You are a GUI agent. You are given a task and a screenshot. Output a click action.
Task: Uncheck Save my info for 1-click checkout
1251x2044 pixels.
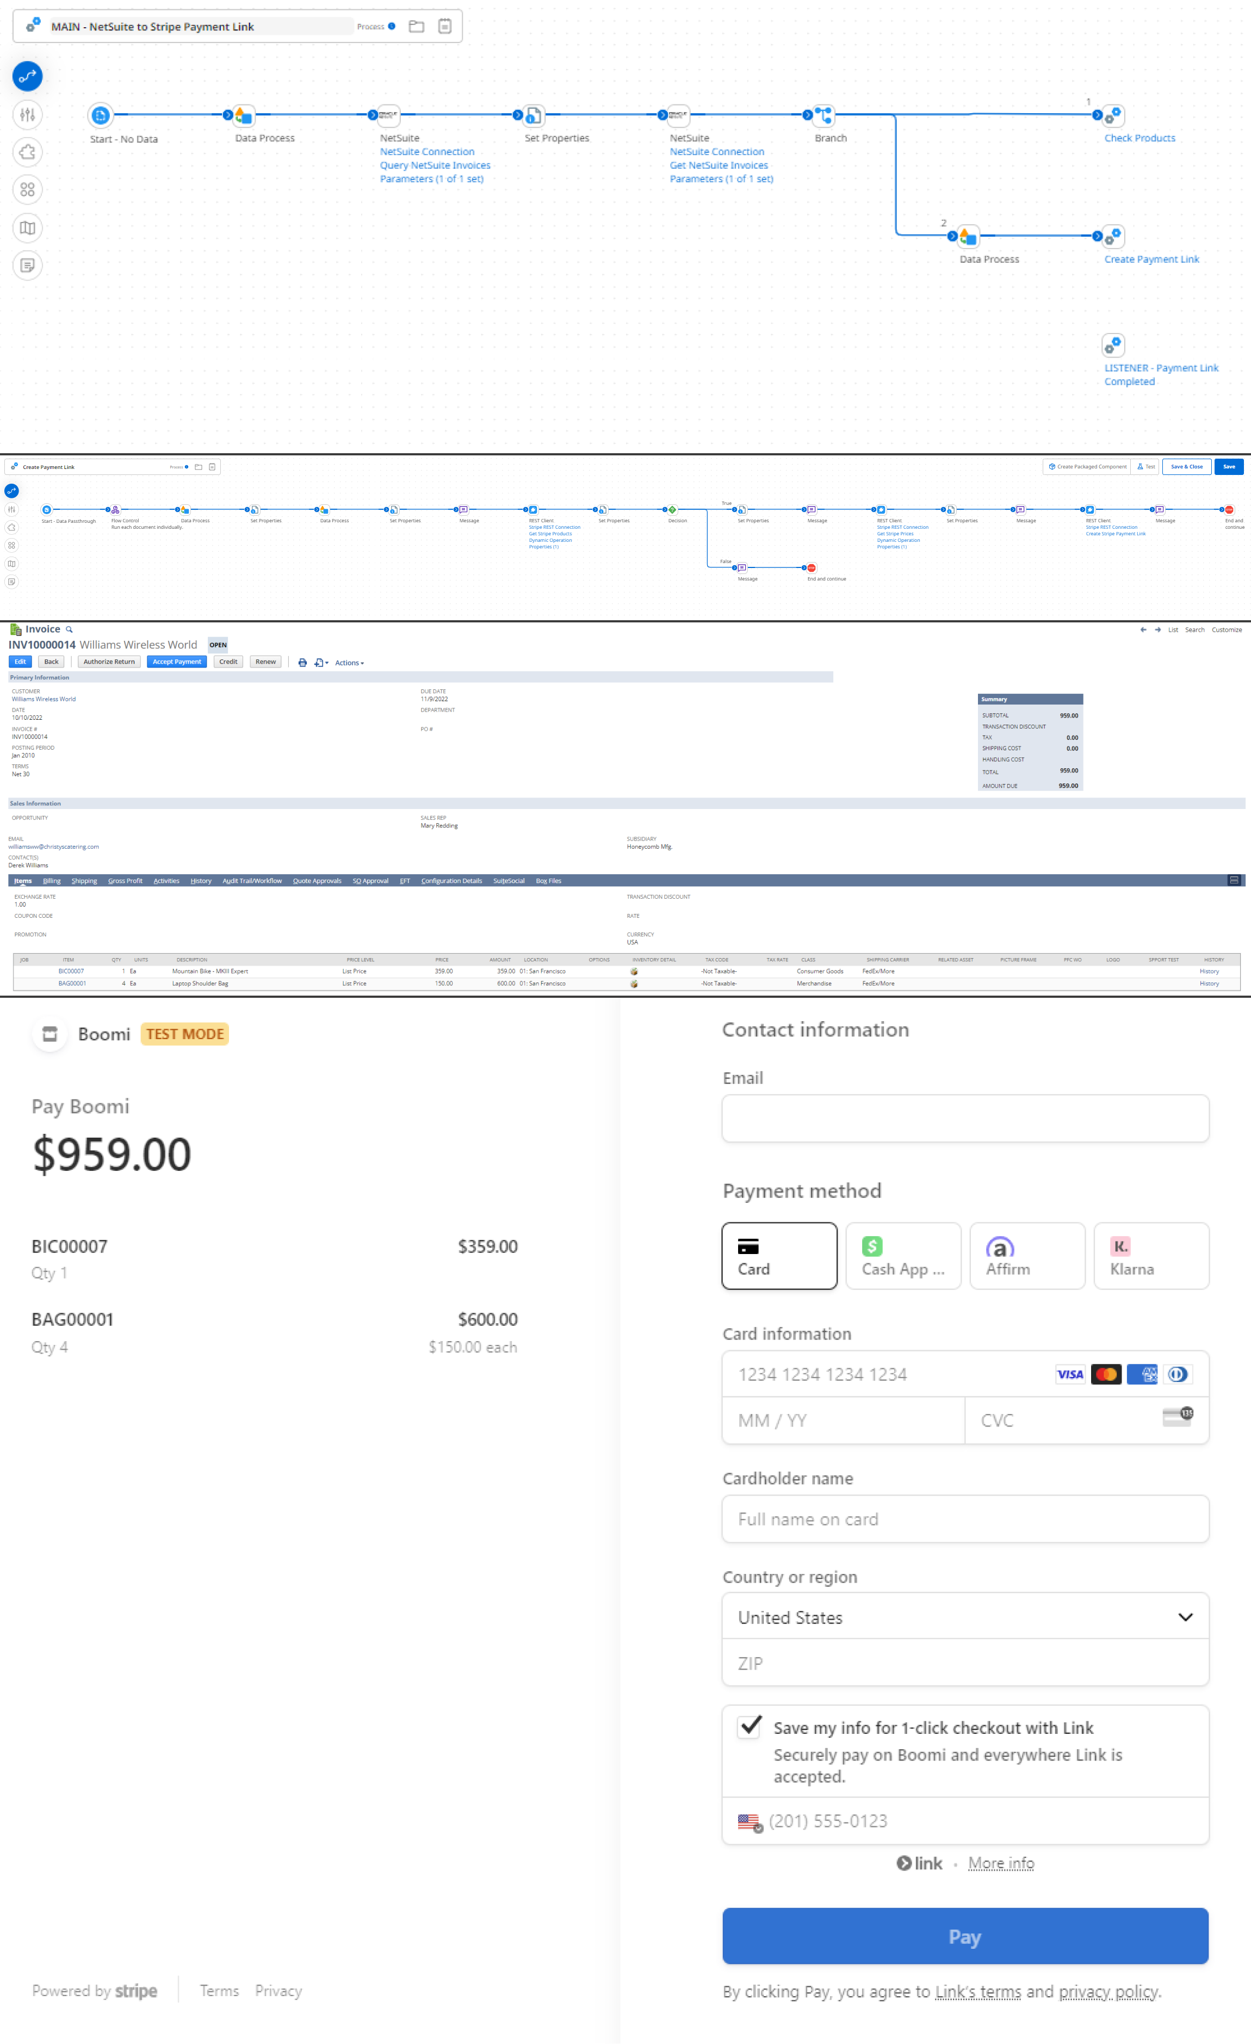749,1728
